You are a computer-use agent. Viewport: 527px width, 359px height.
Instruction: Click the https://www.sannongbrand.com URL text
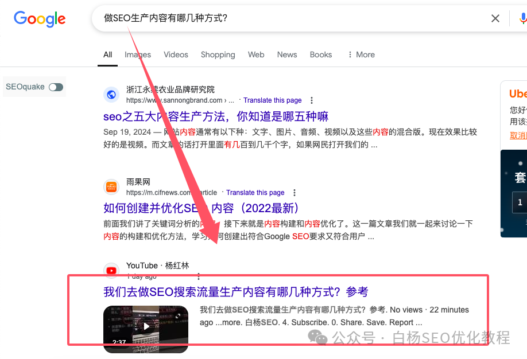click(180, 100)
